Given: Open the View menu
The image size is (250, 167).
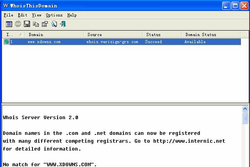Looking at the screenshot, I should click(36, 15).
